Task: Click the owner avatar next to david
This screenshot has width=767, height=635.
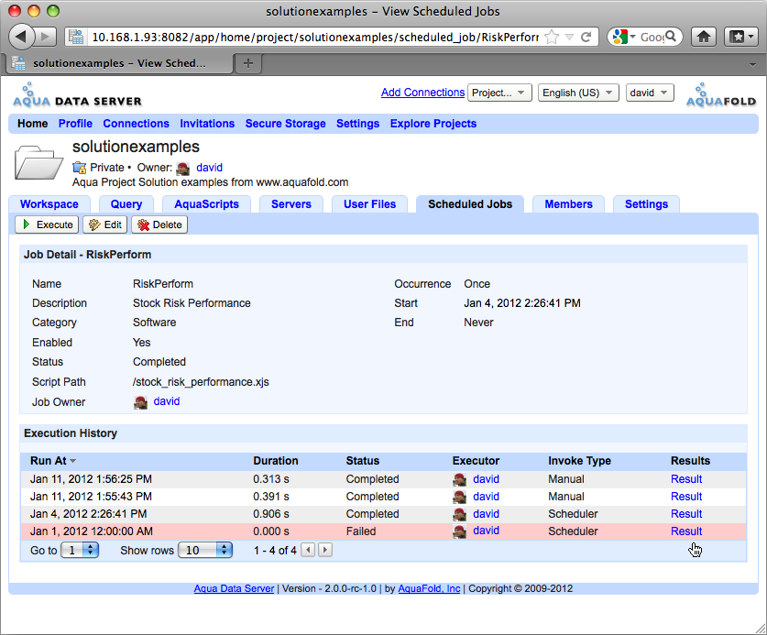Action: [x=183, y=169]
